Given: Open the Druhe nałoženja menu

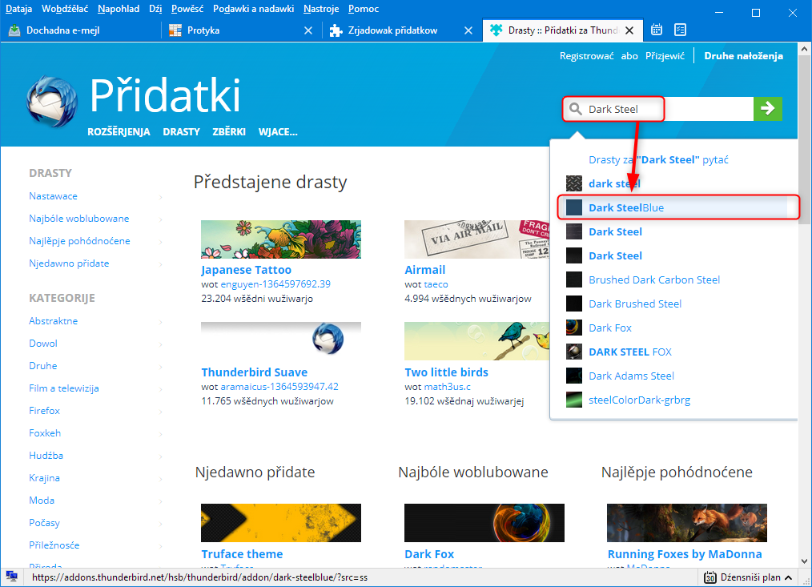Looking at the screenshot, I should click(x=744, y=55).
